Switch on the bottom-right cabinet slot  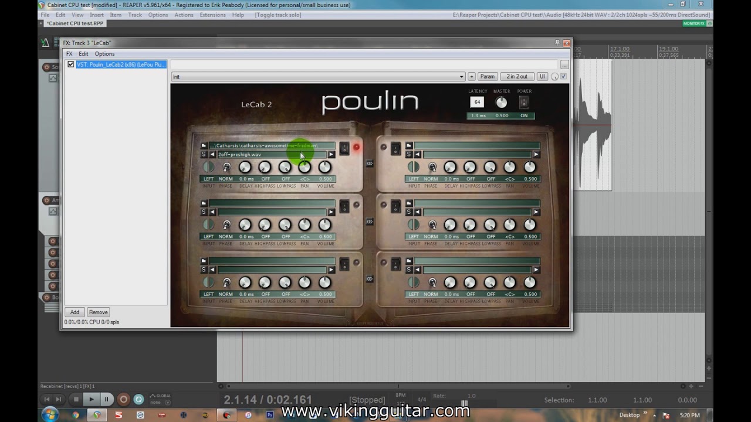coord(396,264)
